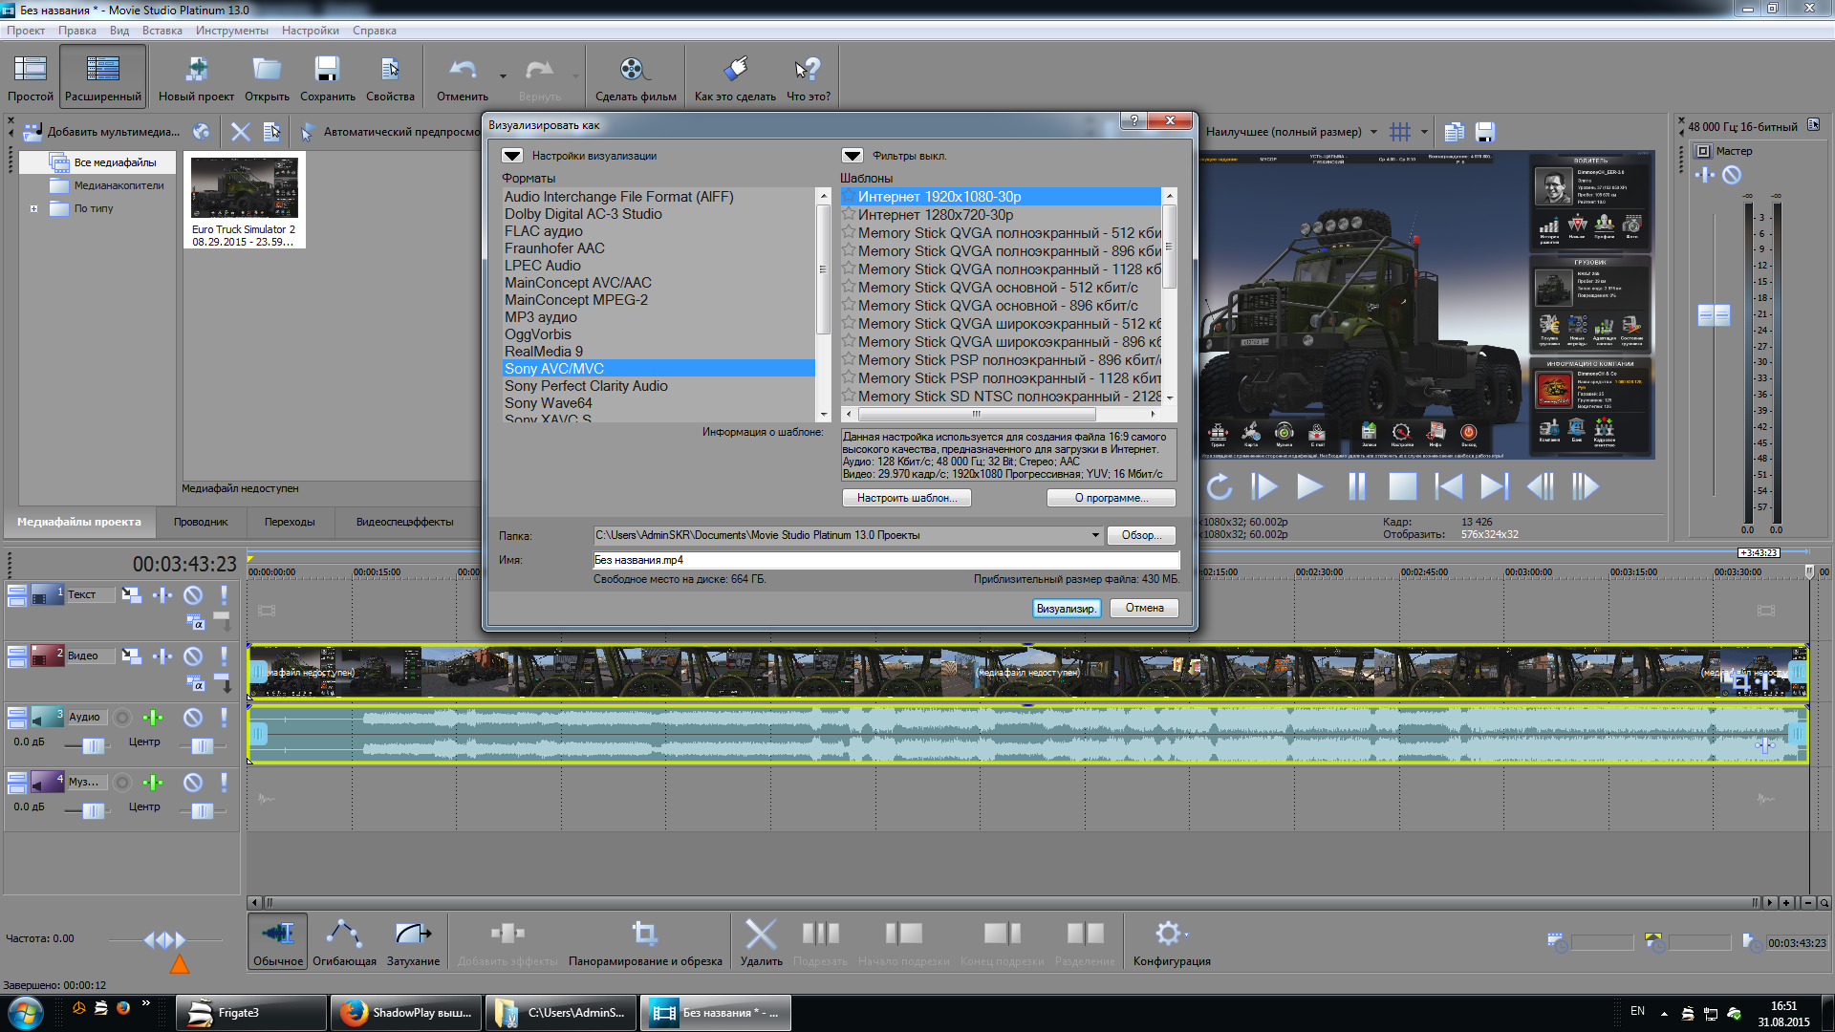Image resolution: width=1835 pixels, height=1032 pixels.
Task: Open the Папка path dropdown
Action: coord(1095,535)
